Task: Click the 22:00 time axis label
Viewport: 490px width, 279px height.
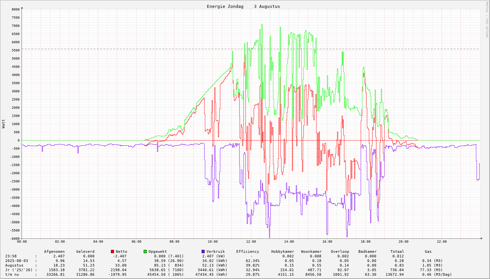Action: pyautogui.click(x=442, y=242)
